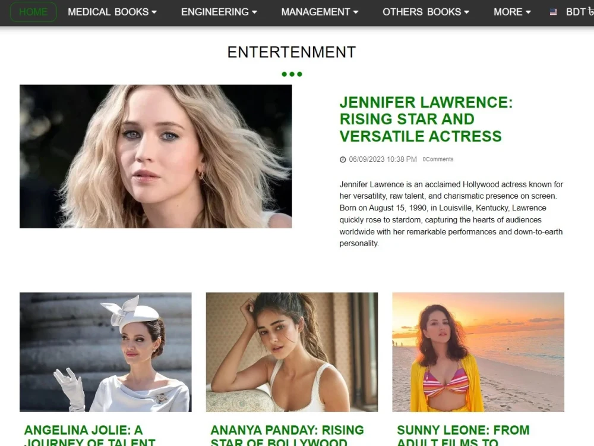This screenshot has width=594, height=446.
Task: Click the Ananya Panday article title
Action: coord(287,435)
